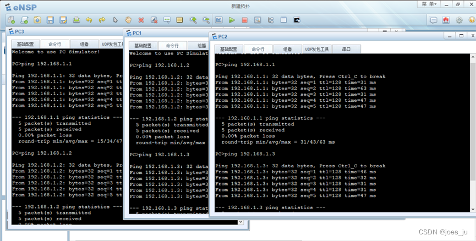The image size is (476, 241).
Task: Click the yellow Palette rectangle icon
Action: 180,20
